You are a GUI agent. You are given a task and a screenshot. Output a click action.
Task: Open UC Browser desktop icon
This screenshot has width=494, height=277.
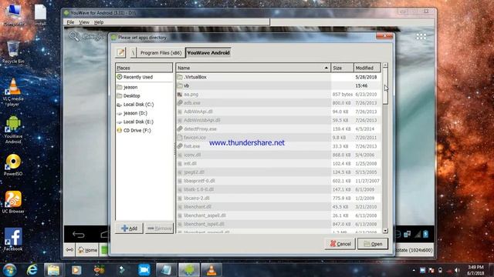coord(13,202)
